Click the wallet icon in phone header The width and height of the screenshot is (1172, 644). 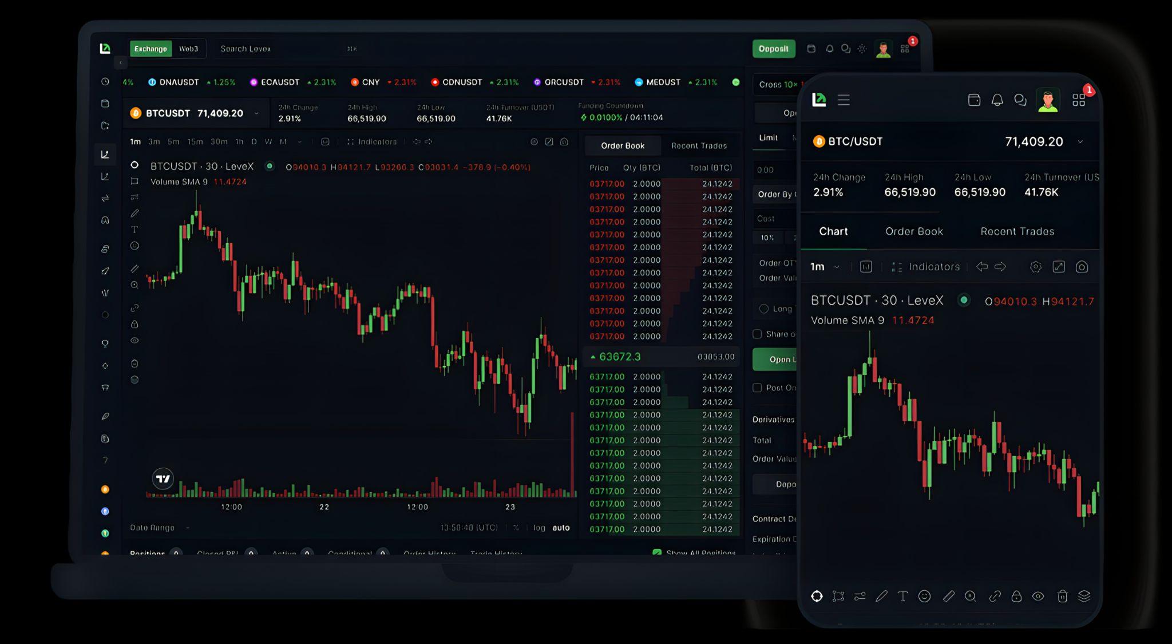(974, 100)
